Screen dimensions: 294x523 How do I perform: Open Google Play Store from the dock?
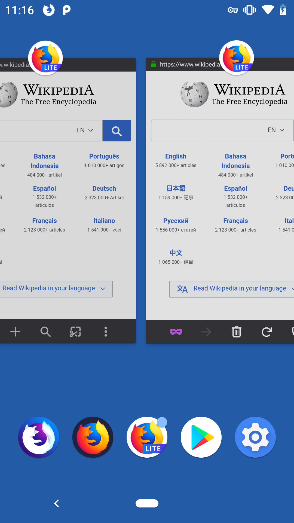click(201, 437)
